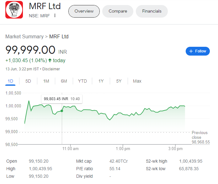Screen dimensions: 218x184
Task: Click the MRF Ltd heading text
Action: (45, 6)
